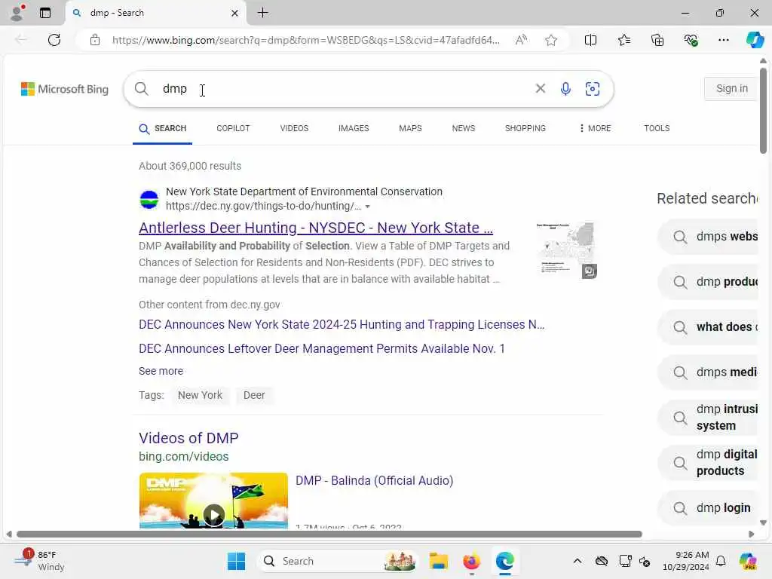
Task: Open Copilot preview in the taskbar
Action: (748, 561)
